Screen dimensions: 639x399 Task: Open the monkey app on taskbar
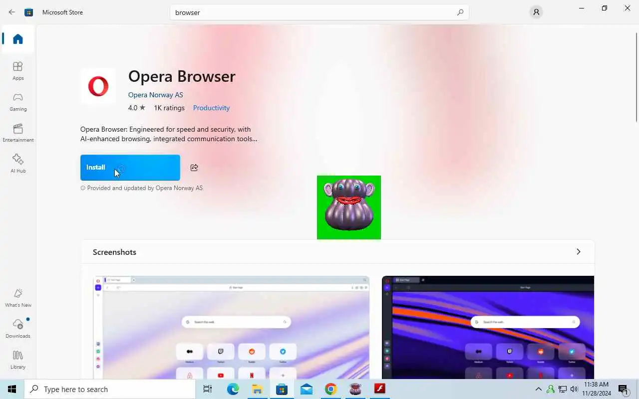pos(355,389)
